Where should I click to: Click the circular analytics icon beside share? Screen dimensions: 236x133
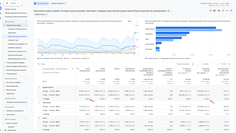[x=219, y=10]
